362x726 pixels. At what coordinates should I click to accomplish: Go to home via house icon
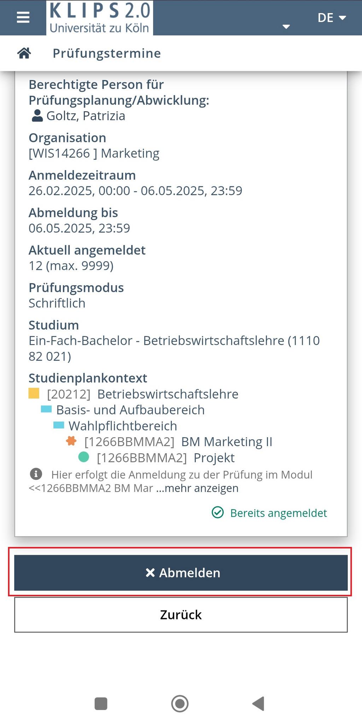24,53
